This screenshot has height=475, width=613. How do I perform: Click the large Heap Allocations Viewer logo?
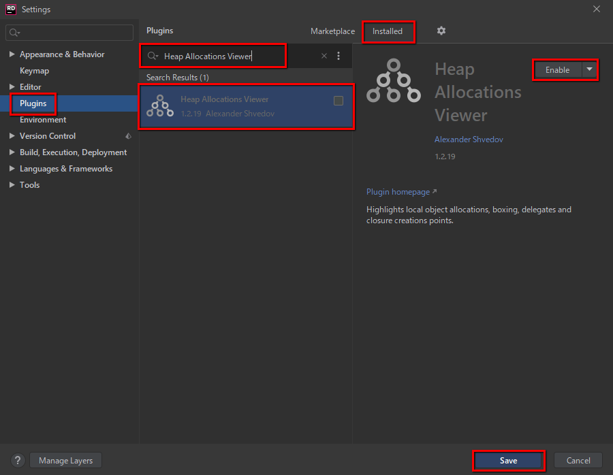[394, 81]
